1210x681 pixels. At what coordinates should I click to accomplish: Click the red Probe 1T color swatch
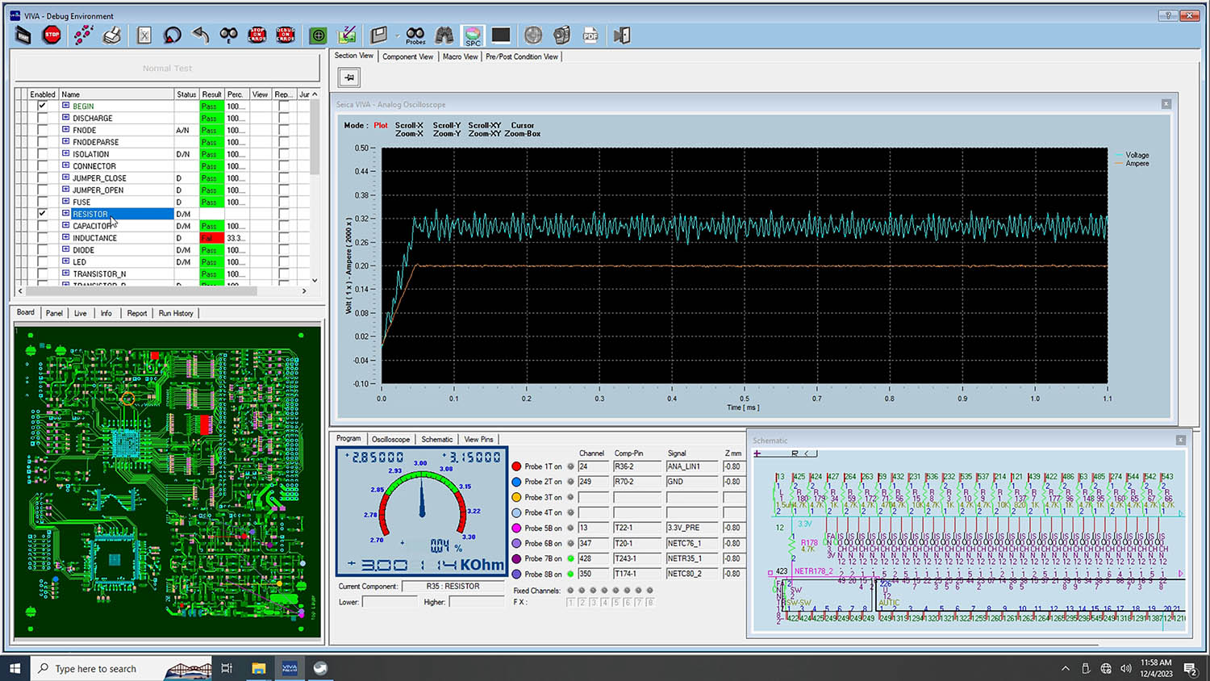tap(516, 466)
